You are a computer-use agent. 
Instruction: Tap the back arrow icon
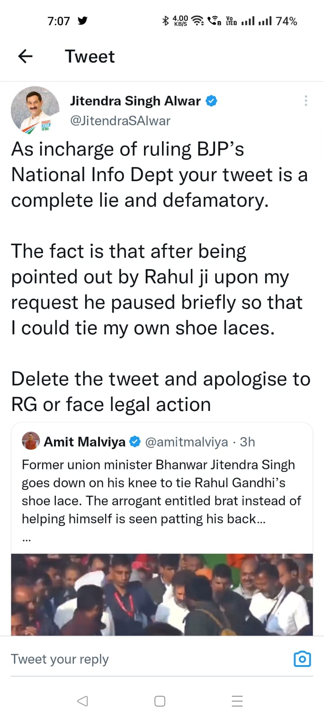(x=25, y=56)
